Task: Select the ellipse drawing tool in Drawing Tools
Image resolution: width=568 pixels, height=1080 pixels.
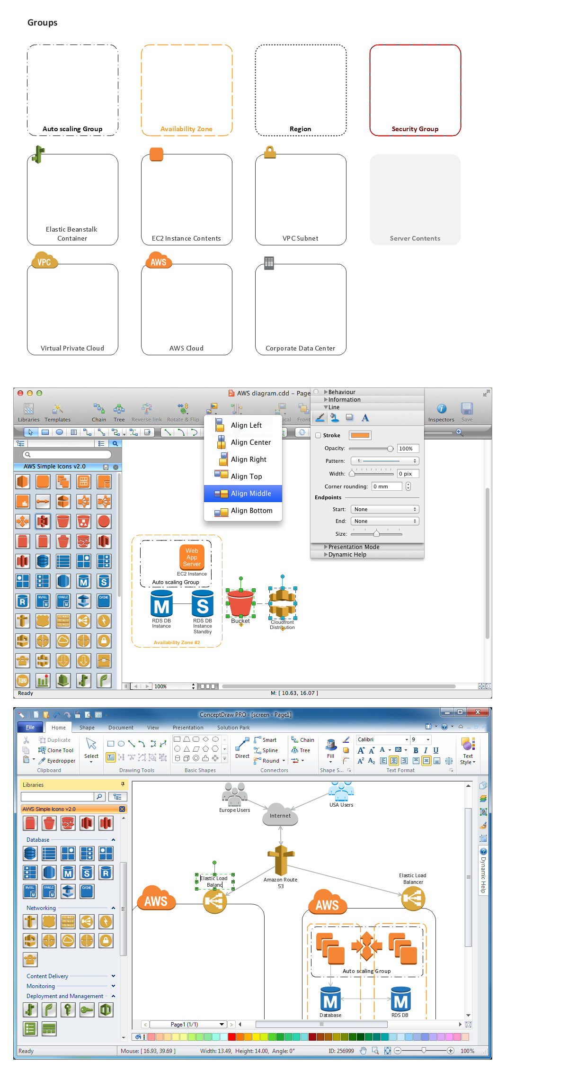Action: coord(121,744)
